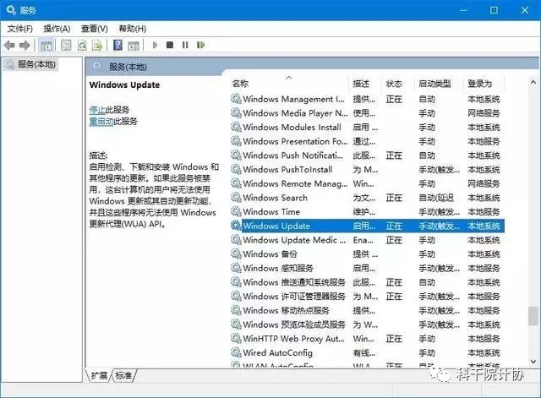Click the scrollbar down arrow of service list

(533, 362)
